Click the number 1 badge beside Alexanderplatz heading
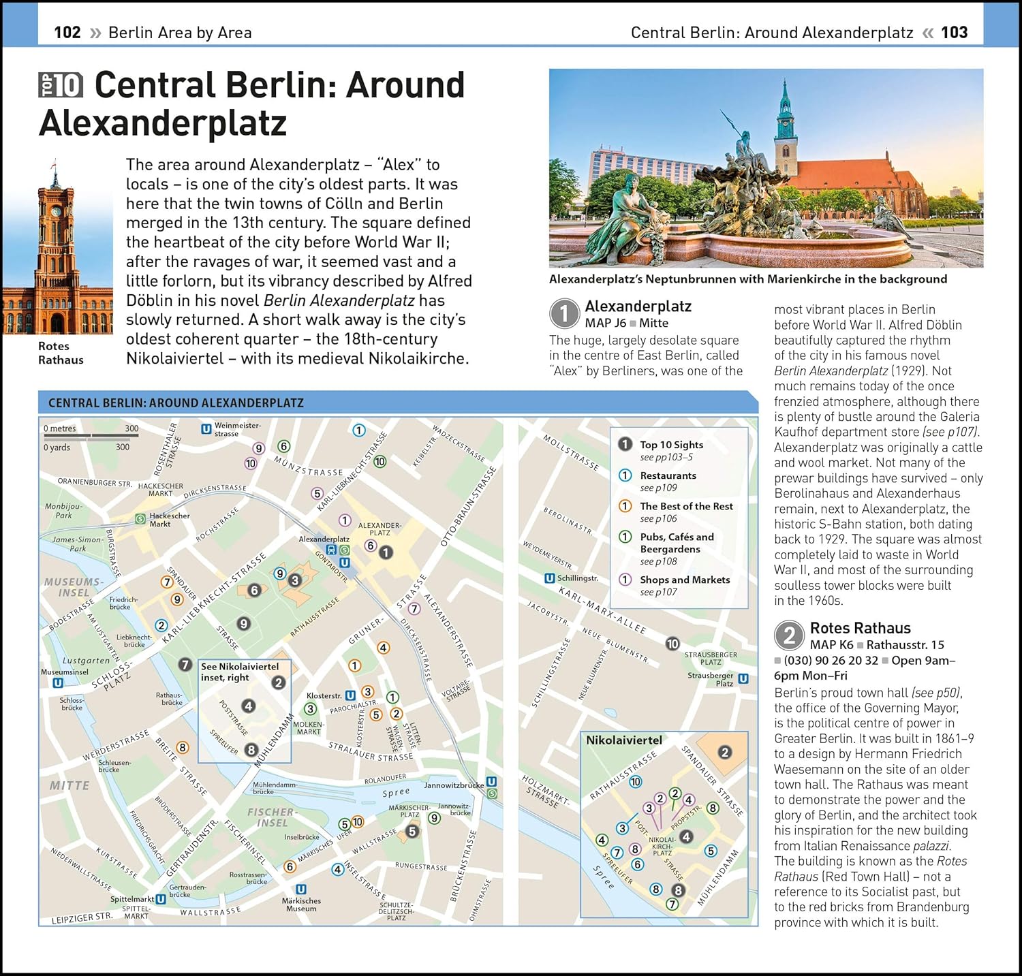The width and height of the screenshot is (1022, 976). [x=564, y=314]
